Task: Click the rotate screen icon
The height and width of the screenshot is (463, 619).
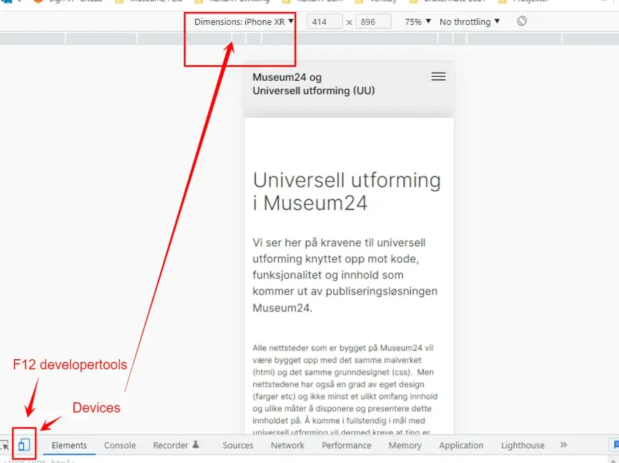Action: click(522, 22)
